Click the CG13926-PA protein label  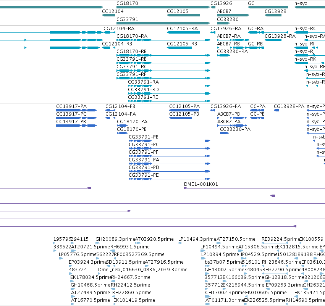226,106
